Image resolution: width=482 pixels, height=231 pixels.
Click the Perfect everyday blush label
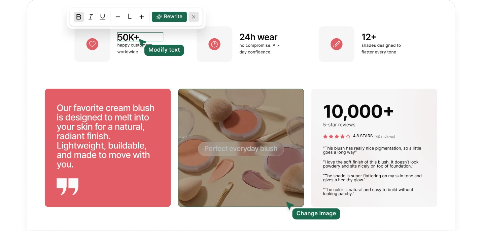[241, 149]
